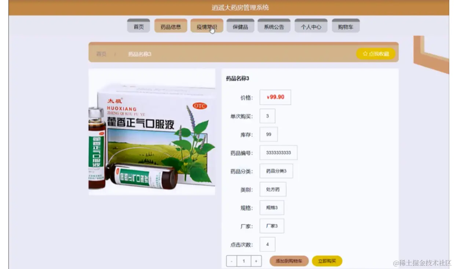Image resolution: width=454 pixels, height=269 pixels.
Task: Click the 处方药 type value
Action: click(273, 189)
